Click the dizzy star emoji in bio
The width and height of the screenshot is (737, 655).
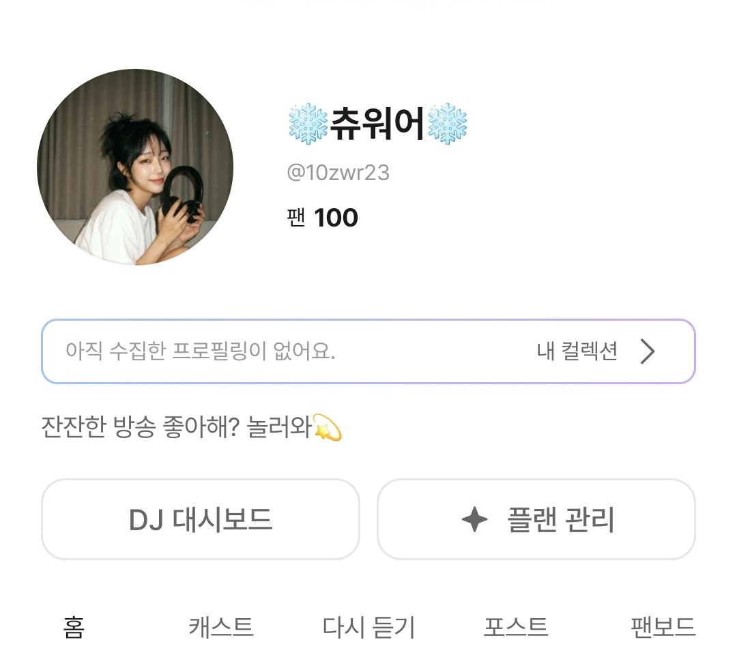[327, 430]
